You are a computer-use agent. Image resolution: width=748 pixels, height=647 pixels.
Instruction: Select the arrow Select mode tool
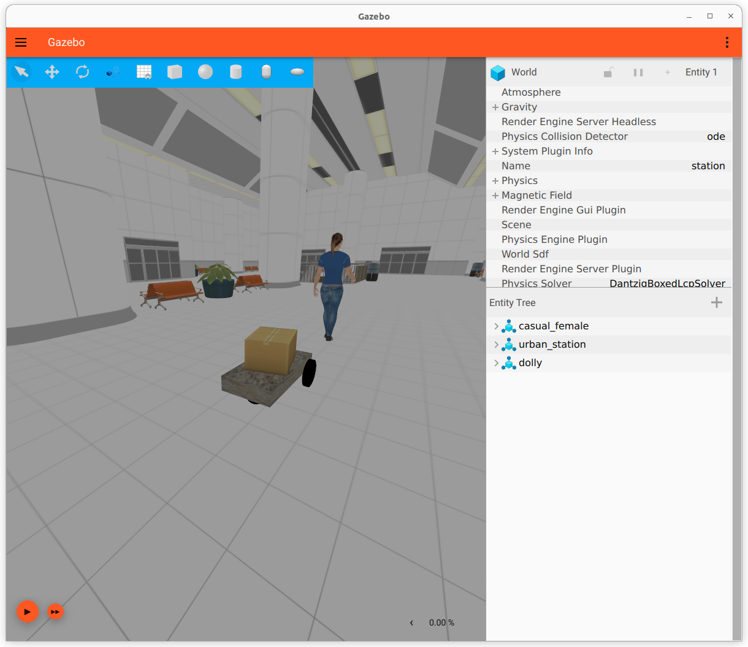tap(21, 72)
